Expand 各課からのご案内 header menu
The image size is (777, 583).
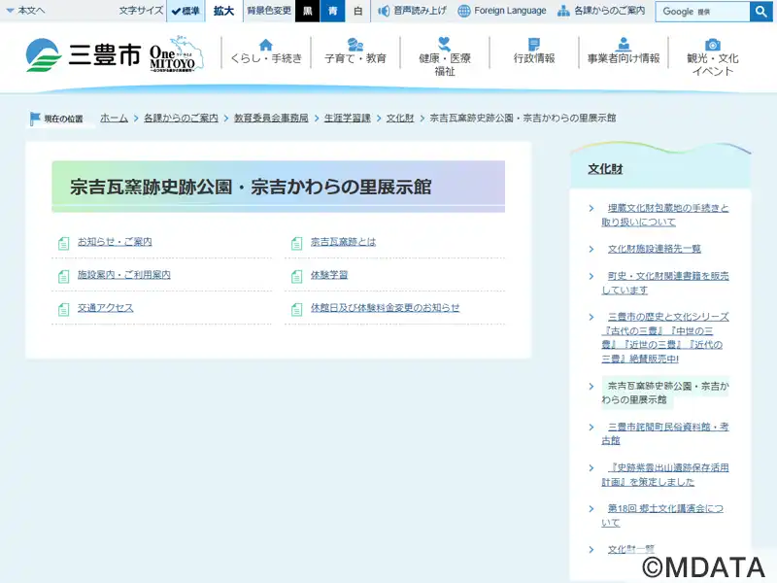(x=601, y=11)
